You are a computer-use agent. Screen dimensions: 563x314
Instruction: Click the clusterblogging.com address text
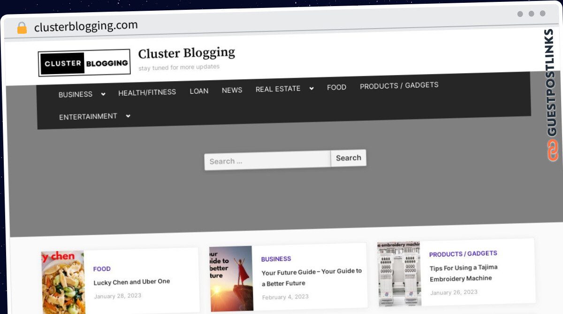pos(86,26)
